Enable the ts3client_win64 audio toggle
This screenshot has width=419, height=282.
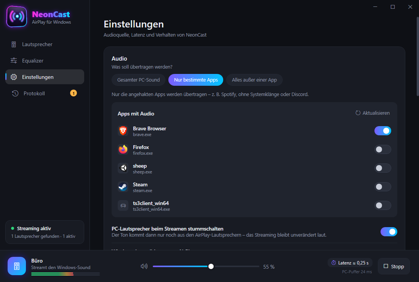tap(383, 205)
